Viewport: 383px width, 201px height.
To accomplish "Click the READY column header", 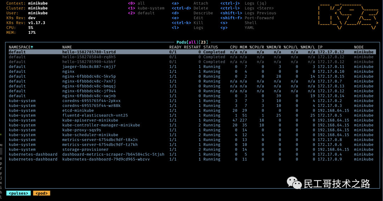I will pyautogui.click(x=176, y=47).
